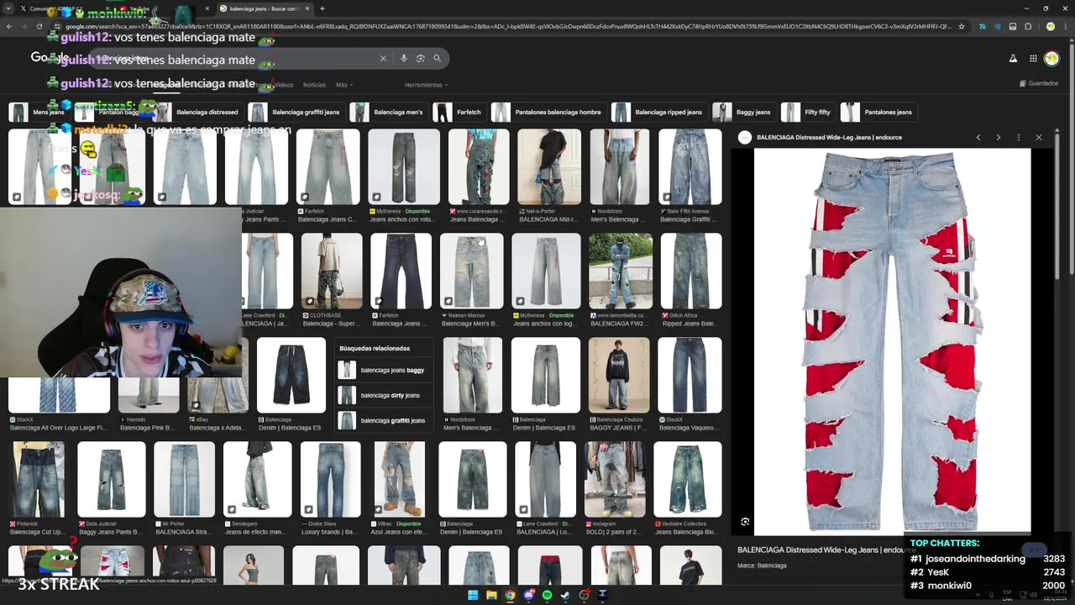Image resolution: width=1075 pixels, height=605 pixels.
Task: Open Chrome from the taskbar
Action: point(510,595)
